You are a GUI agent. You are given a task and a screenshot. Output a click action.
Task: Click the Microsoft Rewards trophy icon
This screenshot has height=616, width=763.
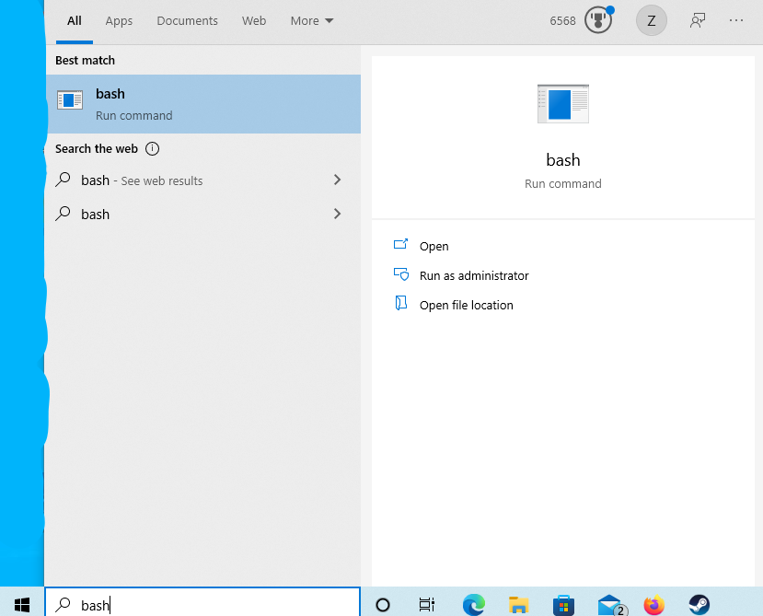[597, 20]
